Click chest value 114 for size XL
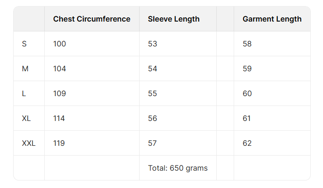 [59, 119]
